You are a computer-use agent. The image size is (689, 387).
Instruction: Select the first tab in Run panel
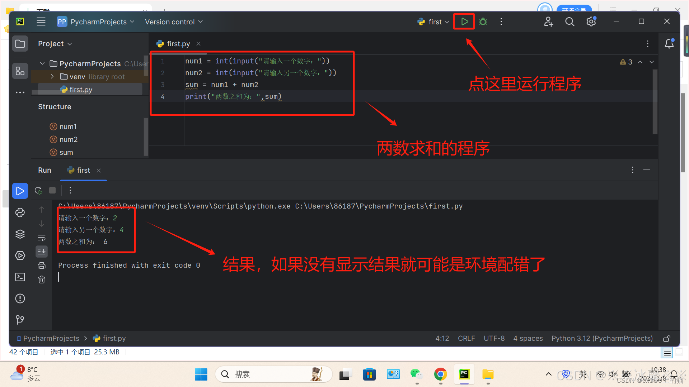coord(83,170)
